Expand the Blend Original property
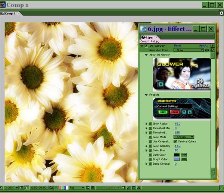 click(146, 164)
